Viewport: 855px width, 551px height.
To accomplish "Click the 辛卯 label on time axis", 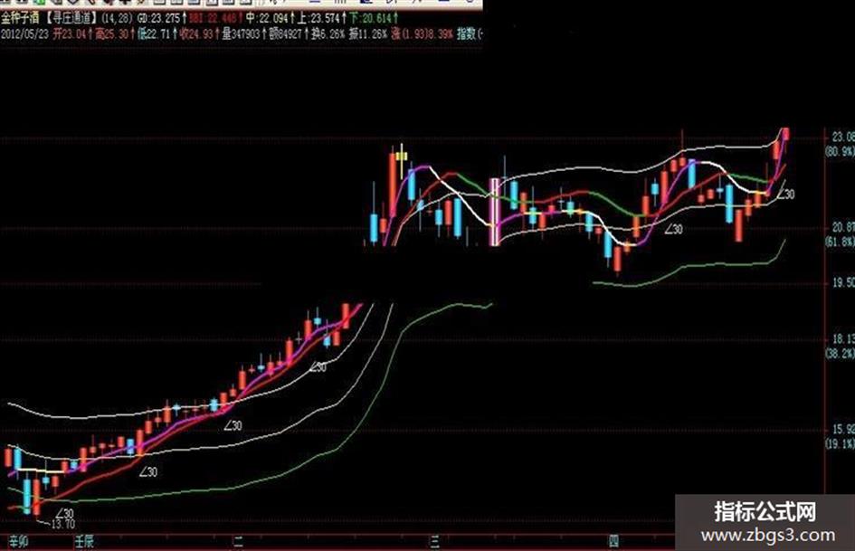I will (18, 542).
